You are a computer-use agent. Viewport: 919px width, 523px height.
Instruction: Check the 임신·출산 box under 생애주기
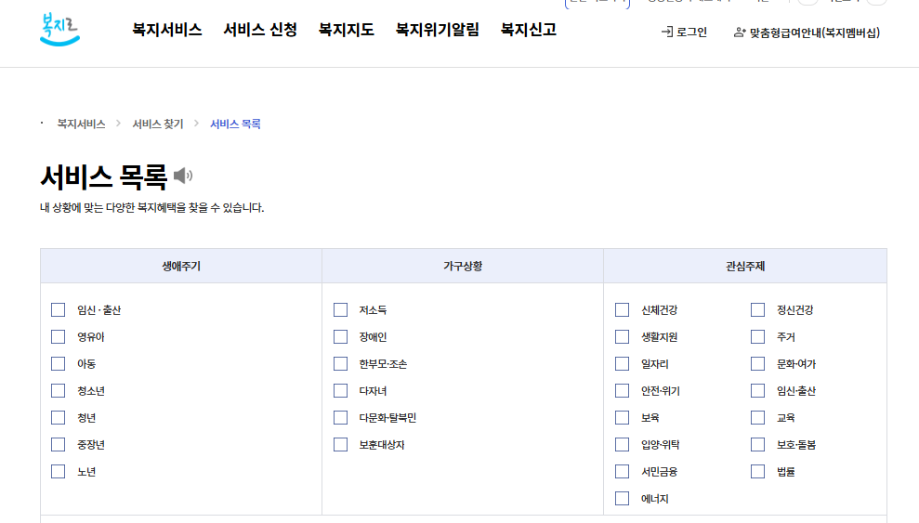point(59,310)
